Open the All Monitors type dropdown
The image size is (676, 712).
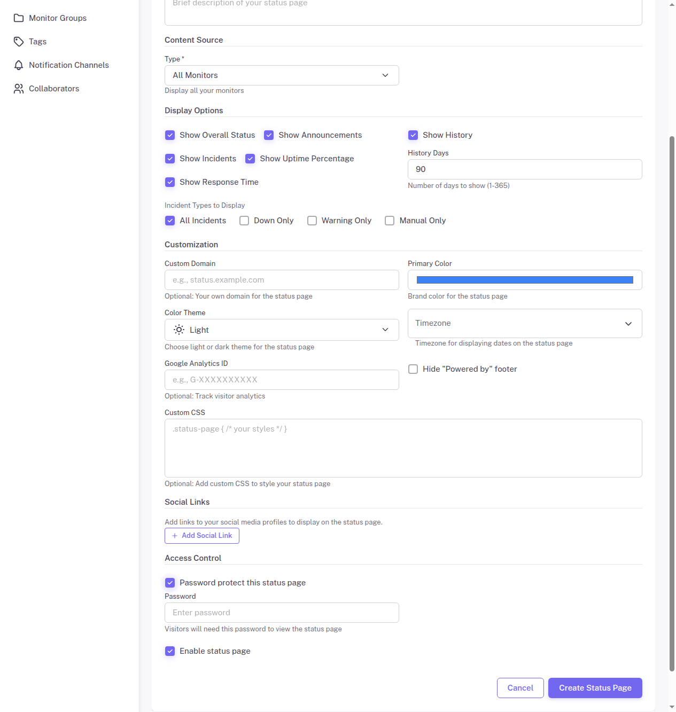click(x=281, y=75)
